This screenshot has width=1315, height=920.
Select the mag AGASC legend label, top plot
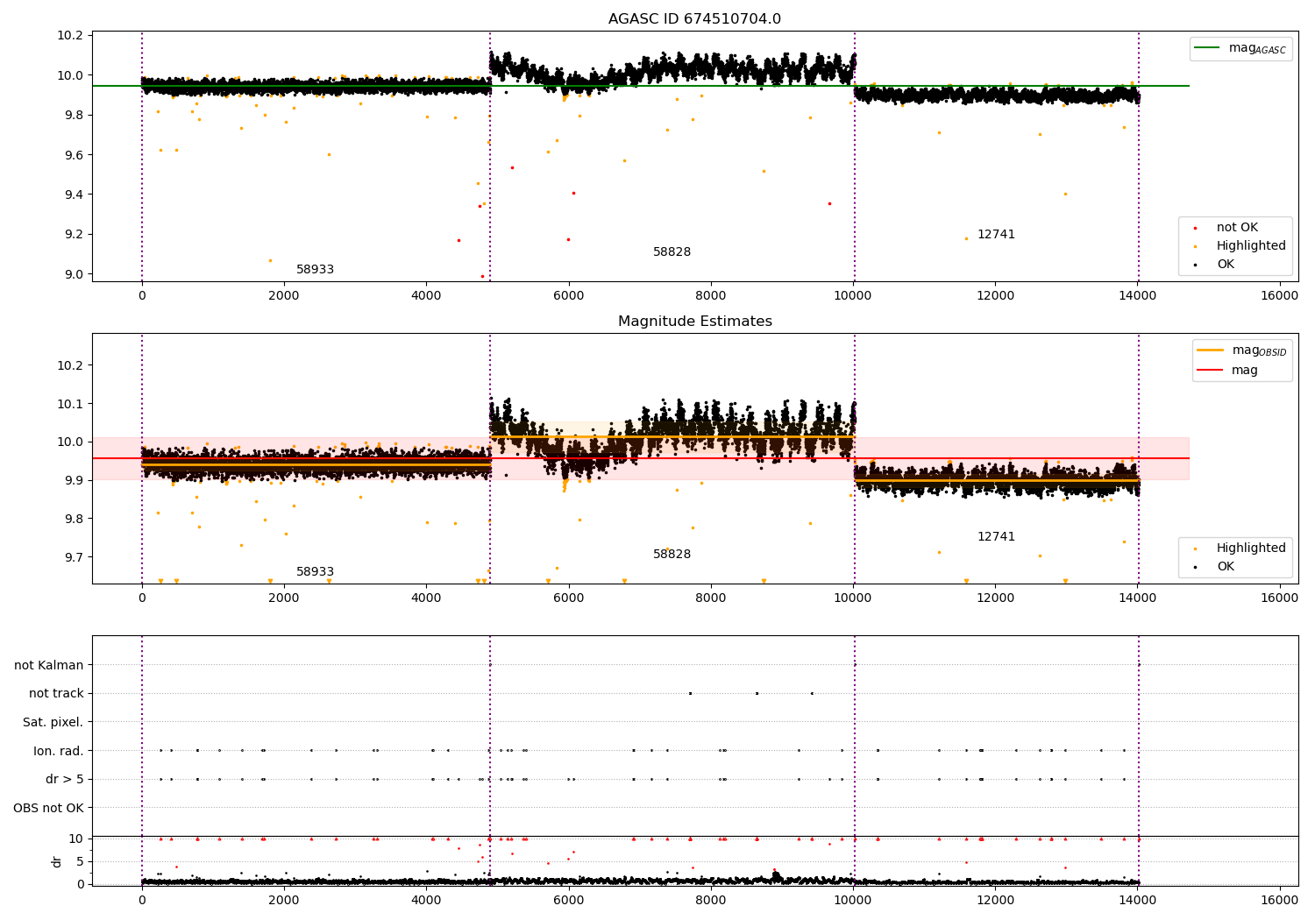click(1257, 48)
